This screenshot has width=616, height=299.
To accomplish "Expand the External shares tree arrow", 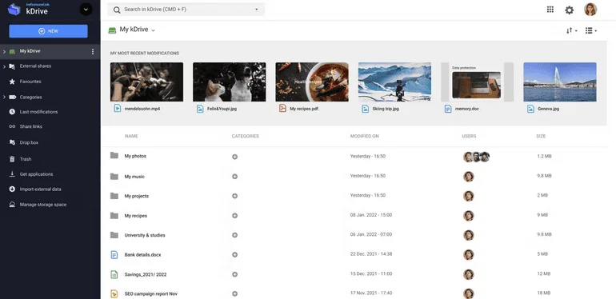I will (x=4, y=66).
